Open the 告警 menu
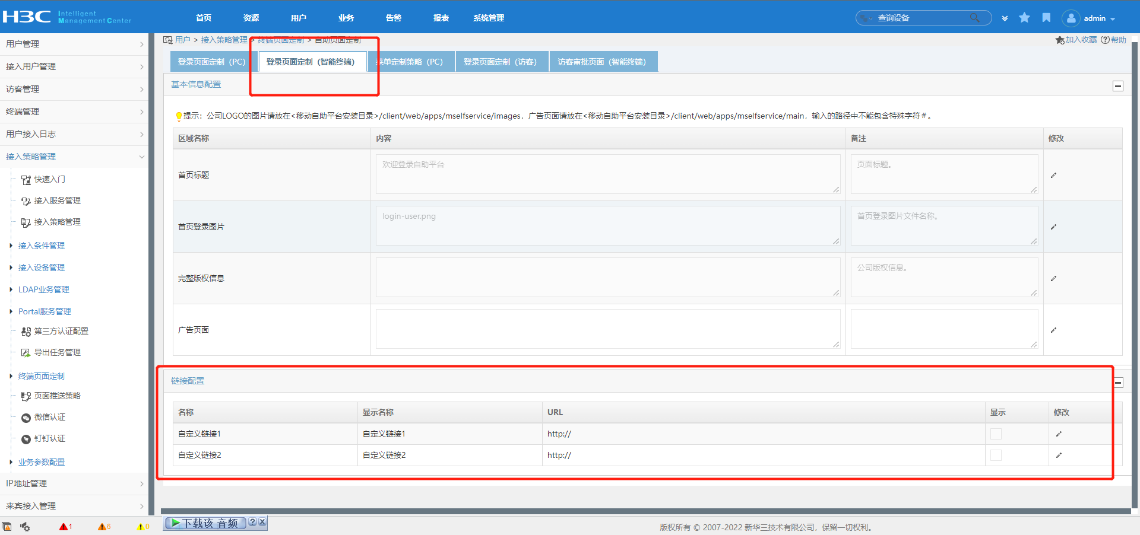 click(x=394, y=18)
